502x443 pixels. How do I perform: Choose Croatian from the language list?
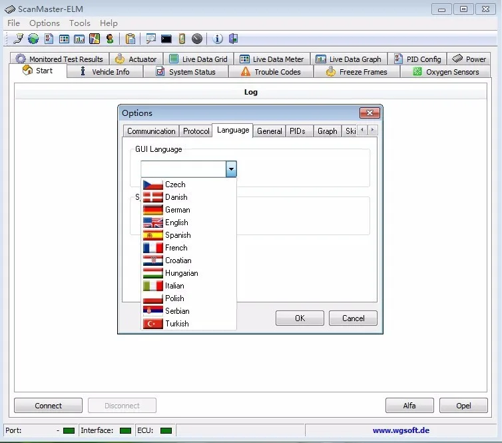point(189,260)
